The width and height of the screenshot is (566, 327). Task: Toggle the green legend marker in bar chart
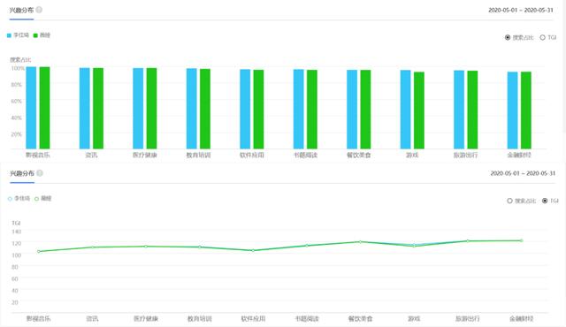coord(35,35)
